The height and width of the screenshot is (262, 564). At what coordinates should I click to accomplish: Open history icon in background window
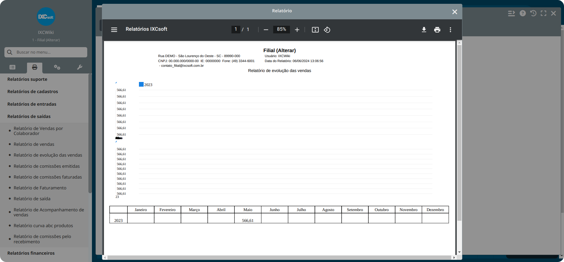(x=533, y=13)
